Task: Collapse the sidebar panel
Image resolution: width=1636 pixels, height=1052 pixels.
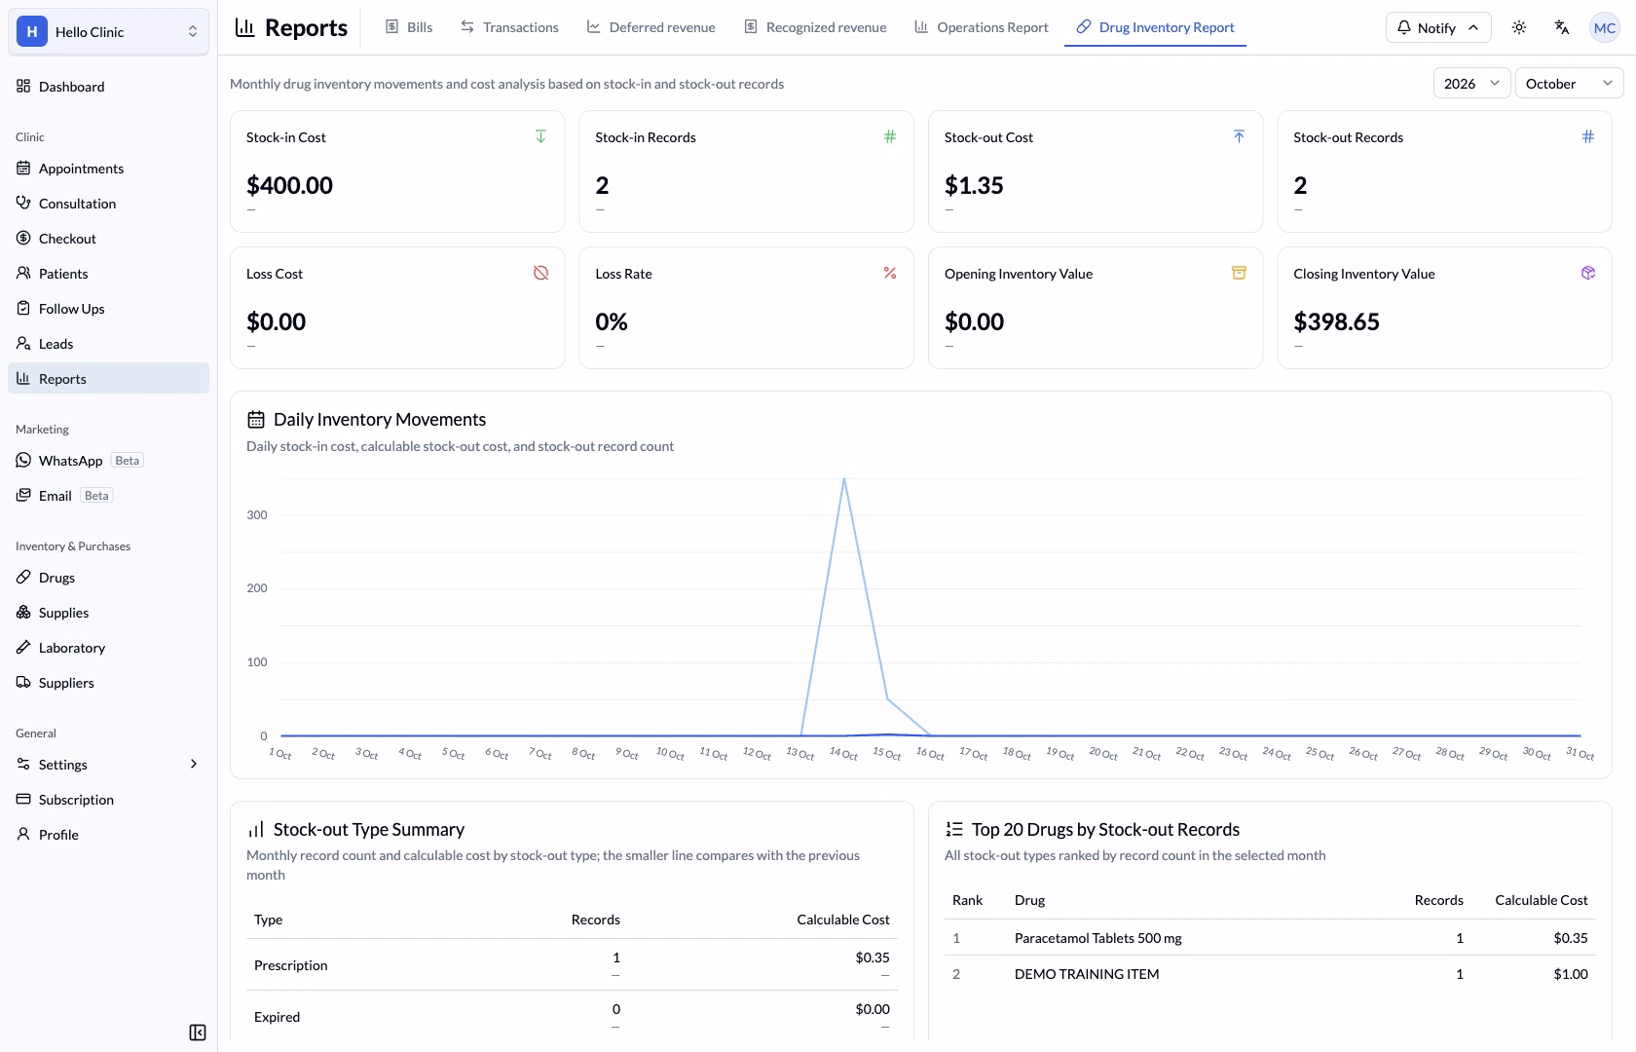Action: click(198, 1033)
